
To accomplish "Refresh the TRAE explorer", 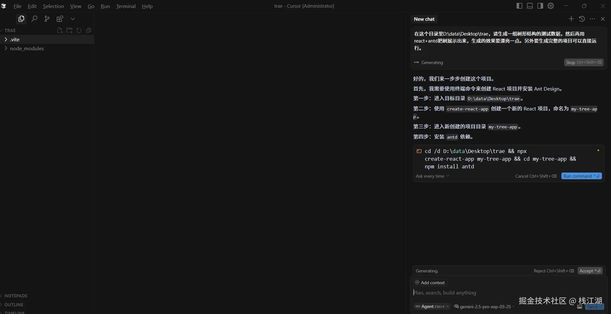I will click(79, 30).
